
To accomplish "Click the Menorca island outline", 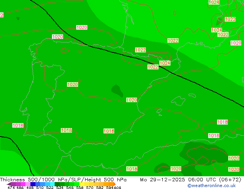I will (192, 95).
